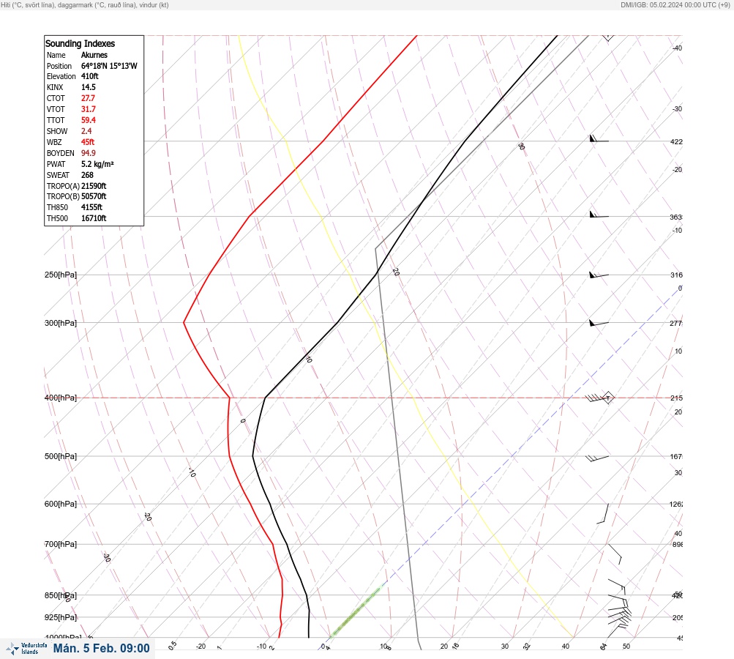Image resolution: width=734 pixels, height=659 pixels.
Task: Click the diamond tropopause marker at 400 hPa
Action: pos(608,398)
